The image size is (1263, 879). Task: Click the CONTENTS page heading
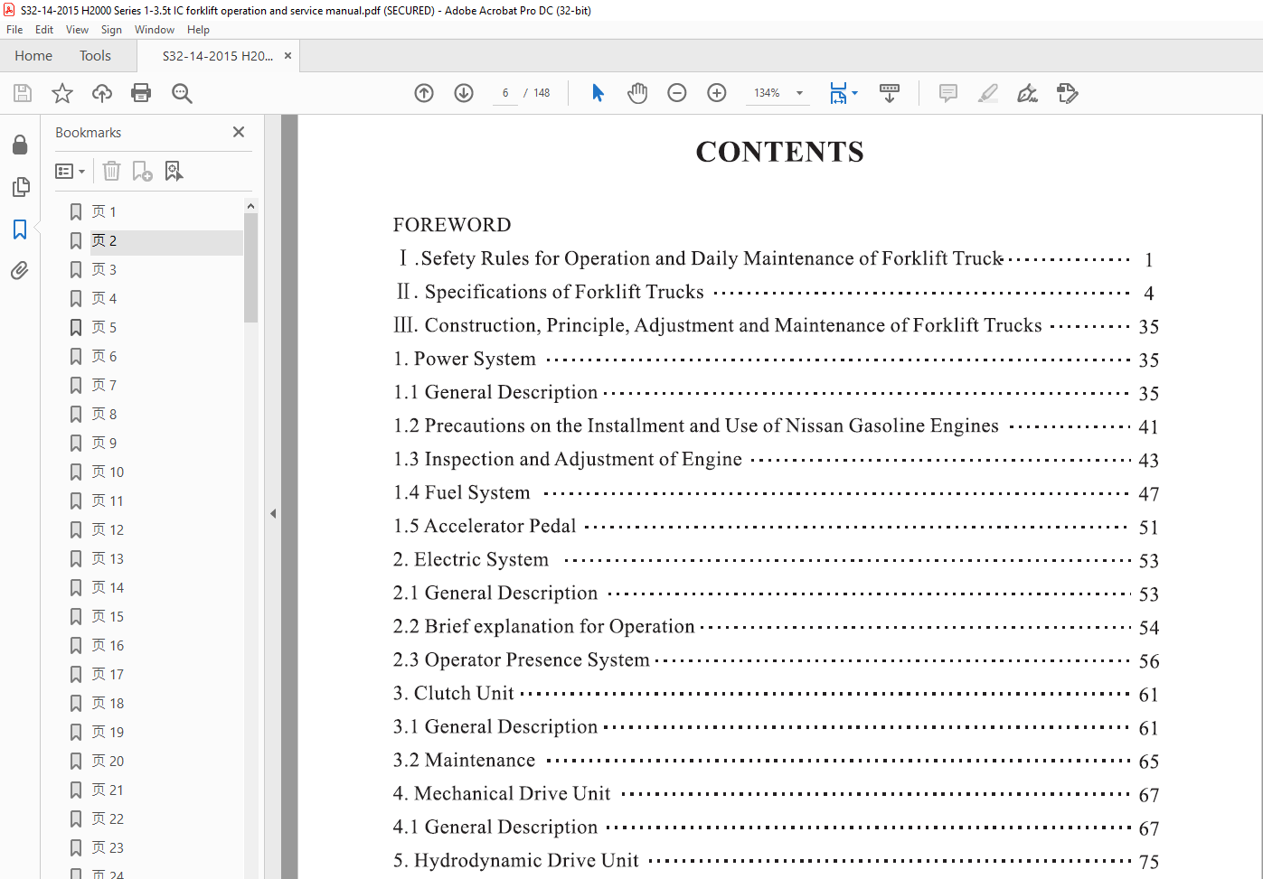pos(779,152)
